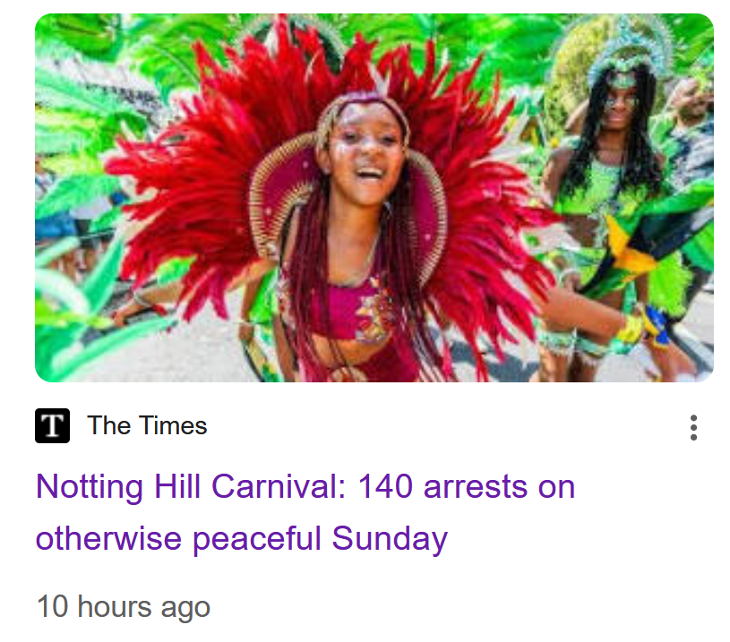The width and height of the screenshot is (730, 642).
Task: Click the "10 hours ago" timestamp
Action: [x=124, y=607]
